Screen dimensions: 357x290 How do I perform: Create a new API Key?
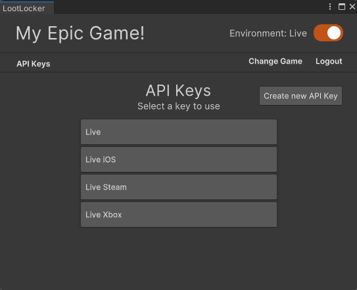[300, 96]
